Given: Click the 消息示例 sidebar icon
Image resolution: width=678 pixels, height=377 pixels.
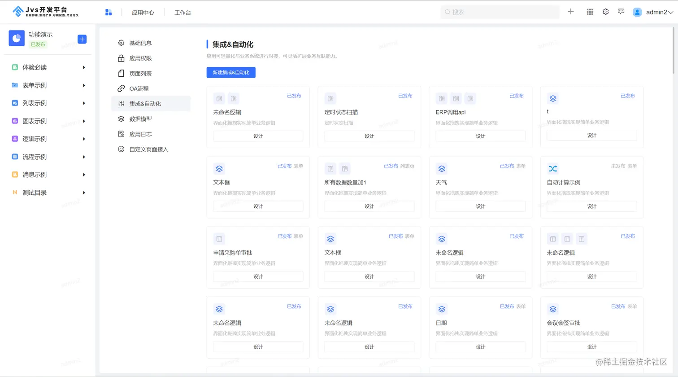Looking at the screenshot, I should (x=15, y=175).
